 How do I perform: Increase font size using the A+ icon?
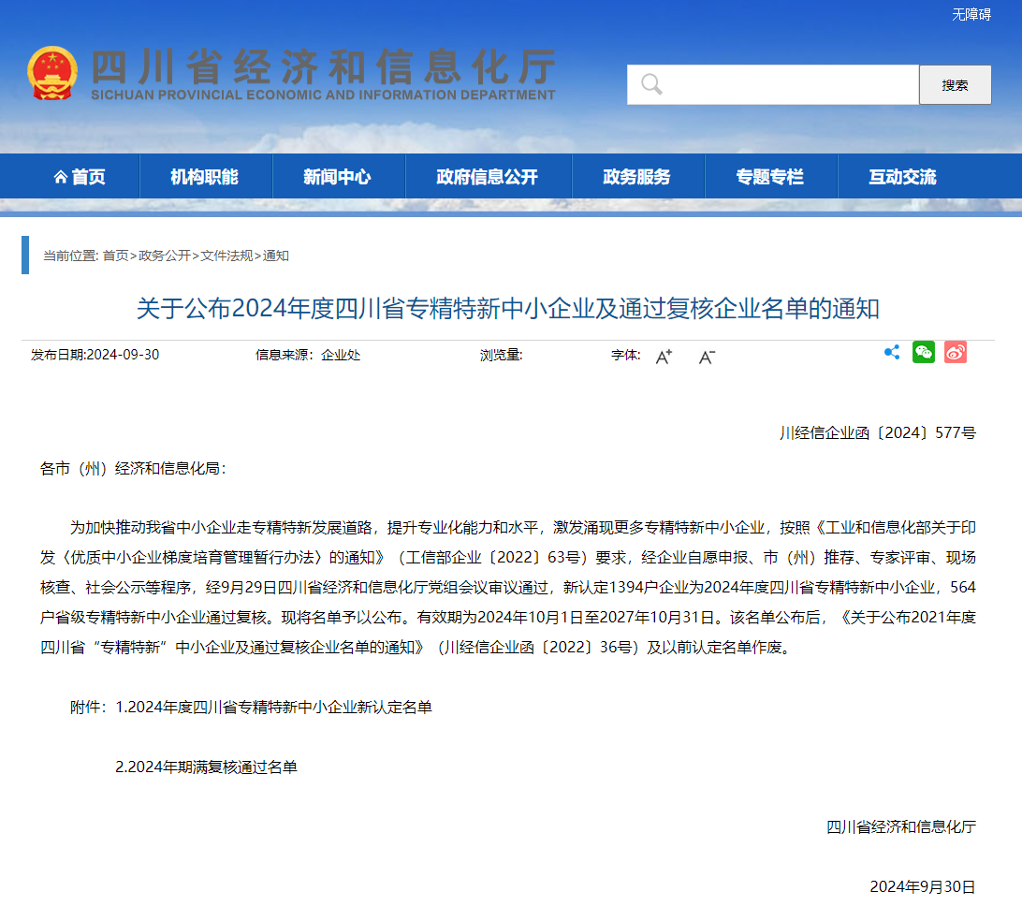(664, 357)
